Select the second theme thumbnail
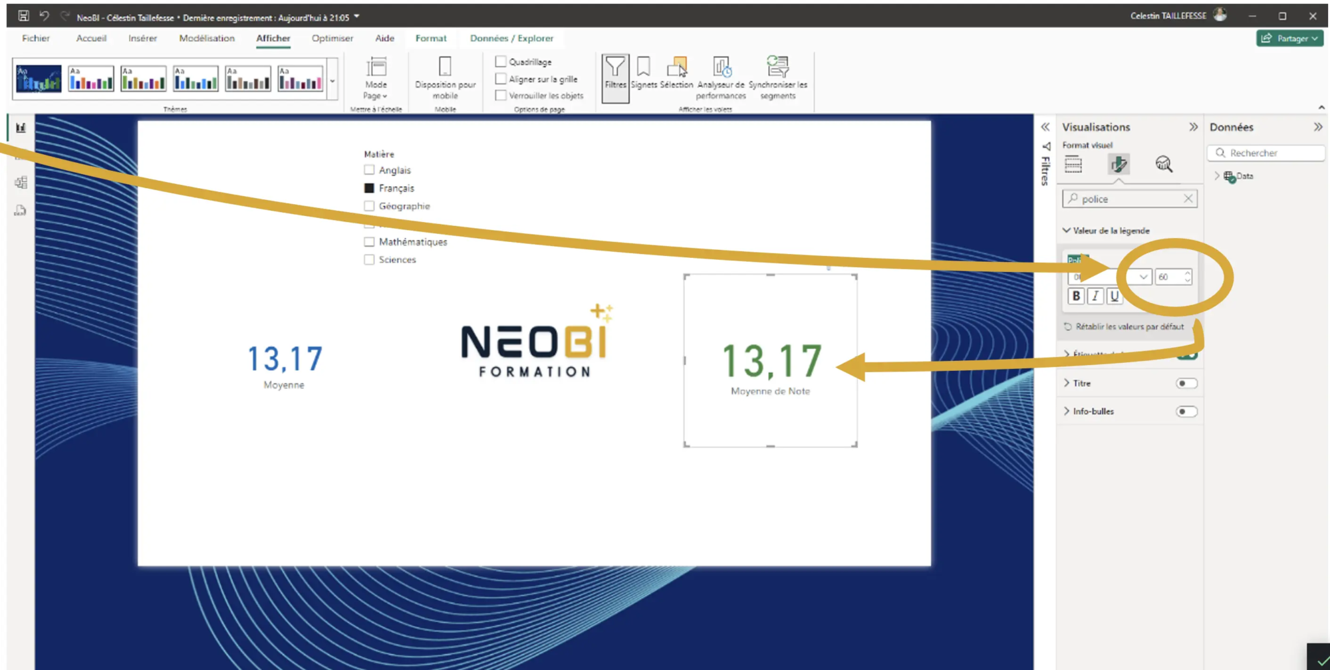 point(90,79)
